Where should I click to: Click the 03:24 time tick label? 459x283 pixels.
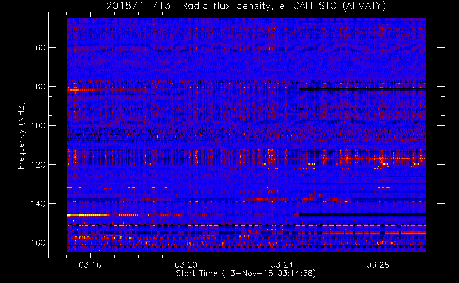pos(282,265)
